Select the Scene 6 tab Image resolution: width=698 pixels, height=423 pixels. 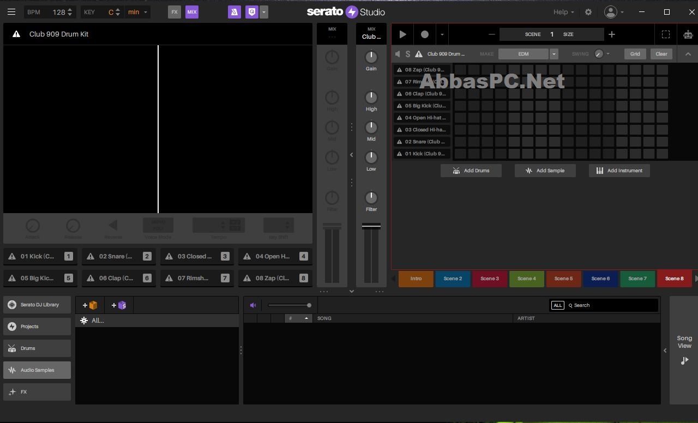[600, 279]
